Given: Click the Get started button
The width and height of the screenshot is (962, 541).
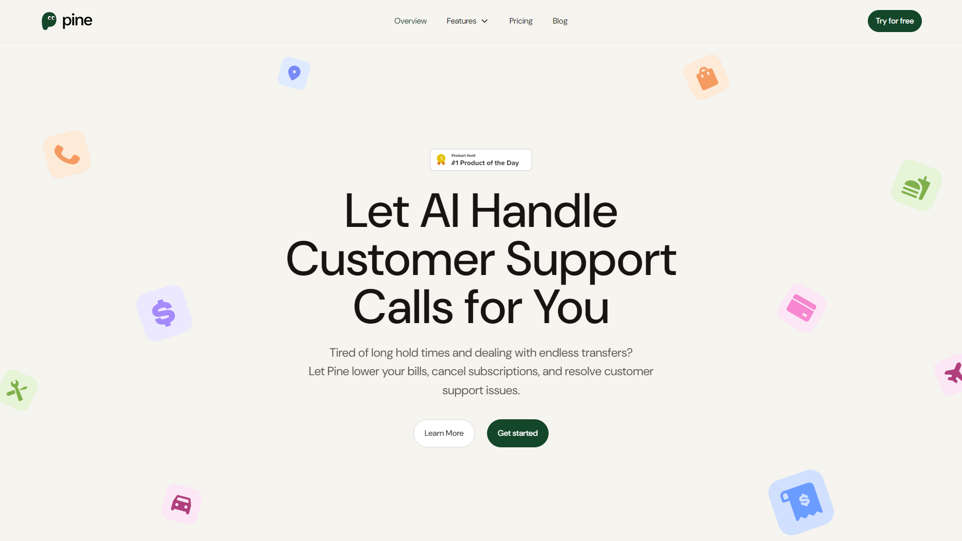Looking at the screenshot, I should [518, 433].
